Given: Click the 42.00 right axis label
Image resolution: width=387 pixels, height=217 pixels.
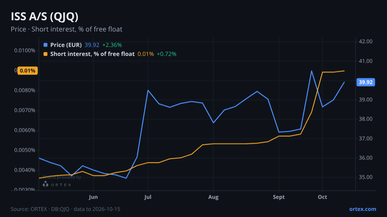Looking at the screenshot, I should pos(366,41).
